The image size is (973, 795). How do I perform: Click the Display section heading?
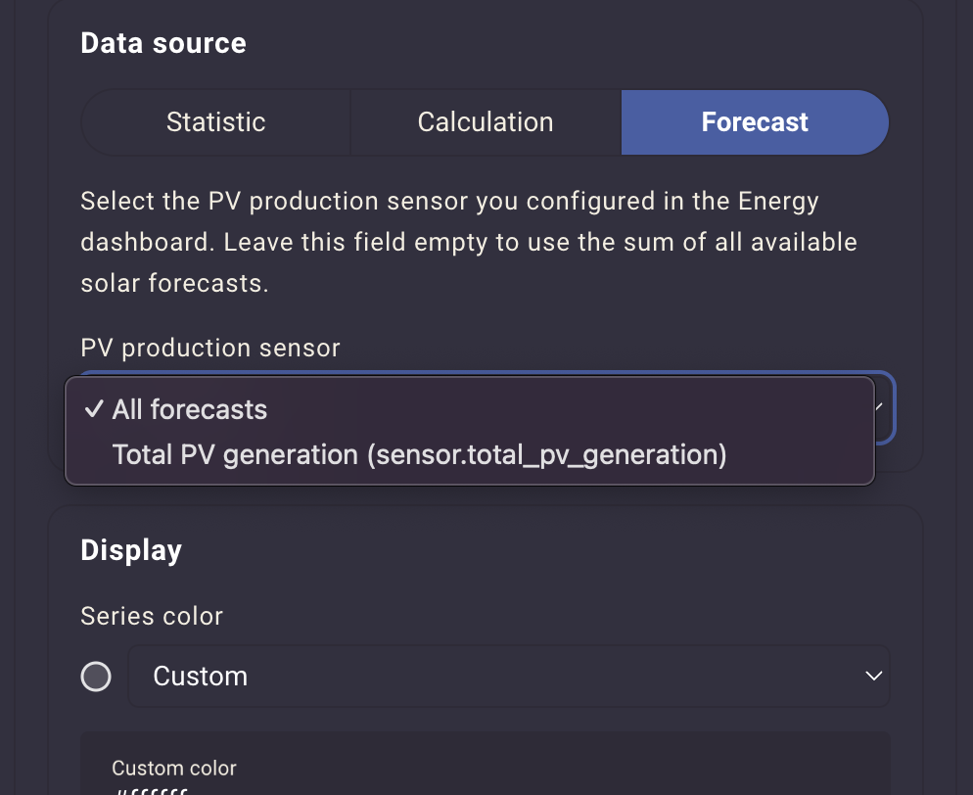point(131,550)
